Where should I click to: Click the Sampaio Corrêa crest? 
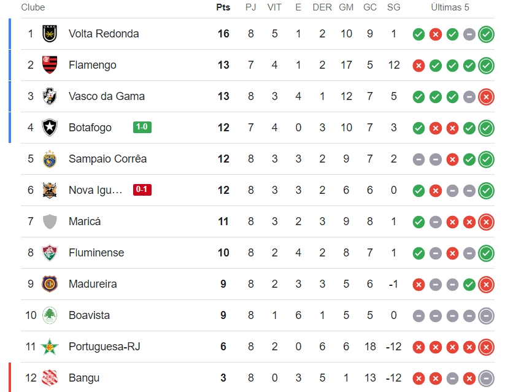pyautogui.click(x=50, y=159)
